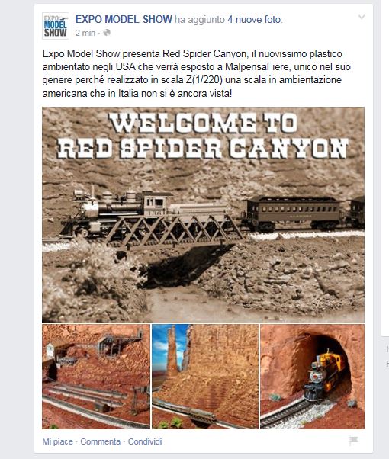Image resolution: width=389 pixels, height=459 pixels.
Task: Click Commenta to comment on the post
Action: [x=100, y=441]
